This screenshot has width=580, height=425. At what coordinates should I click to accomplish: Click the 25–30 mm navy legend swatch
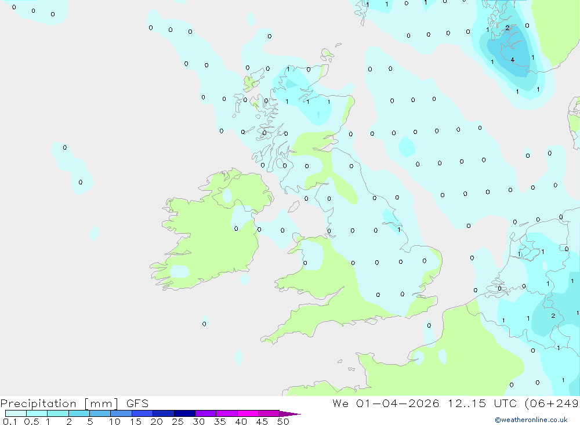(x=184, y=413)
